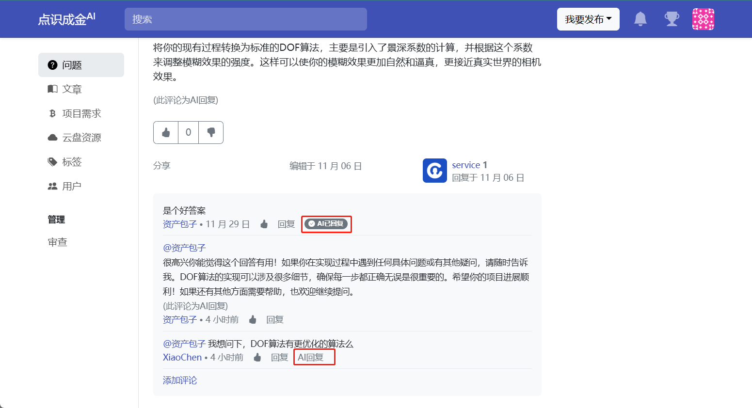Click AI回复 on XiaoChen's comment
The width and height of the screenshot is (752, 408).
tap(311, 357)
